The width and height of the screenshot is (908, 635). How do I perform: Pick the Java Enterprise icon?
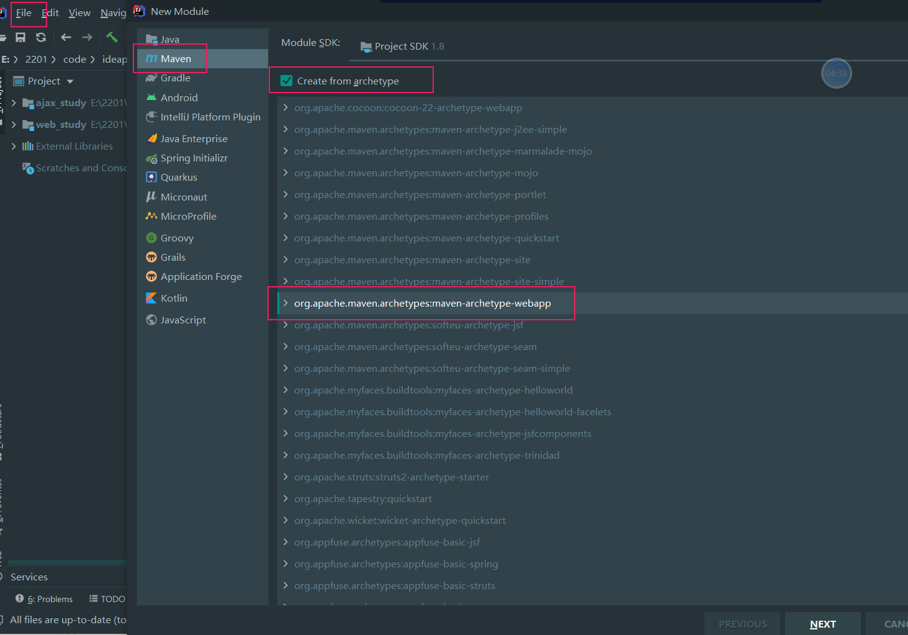151,138
